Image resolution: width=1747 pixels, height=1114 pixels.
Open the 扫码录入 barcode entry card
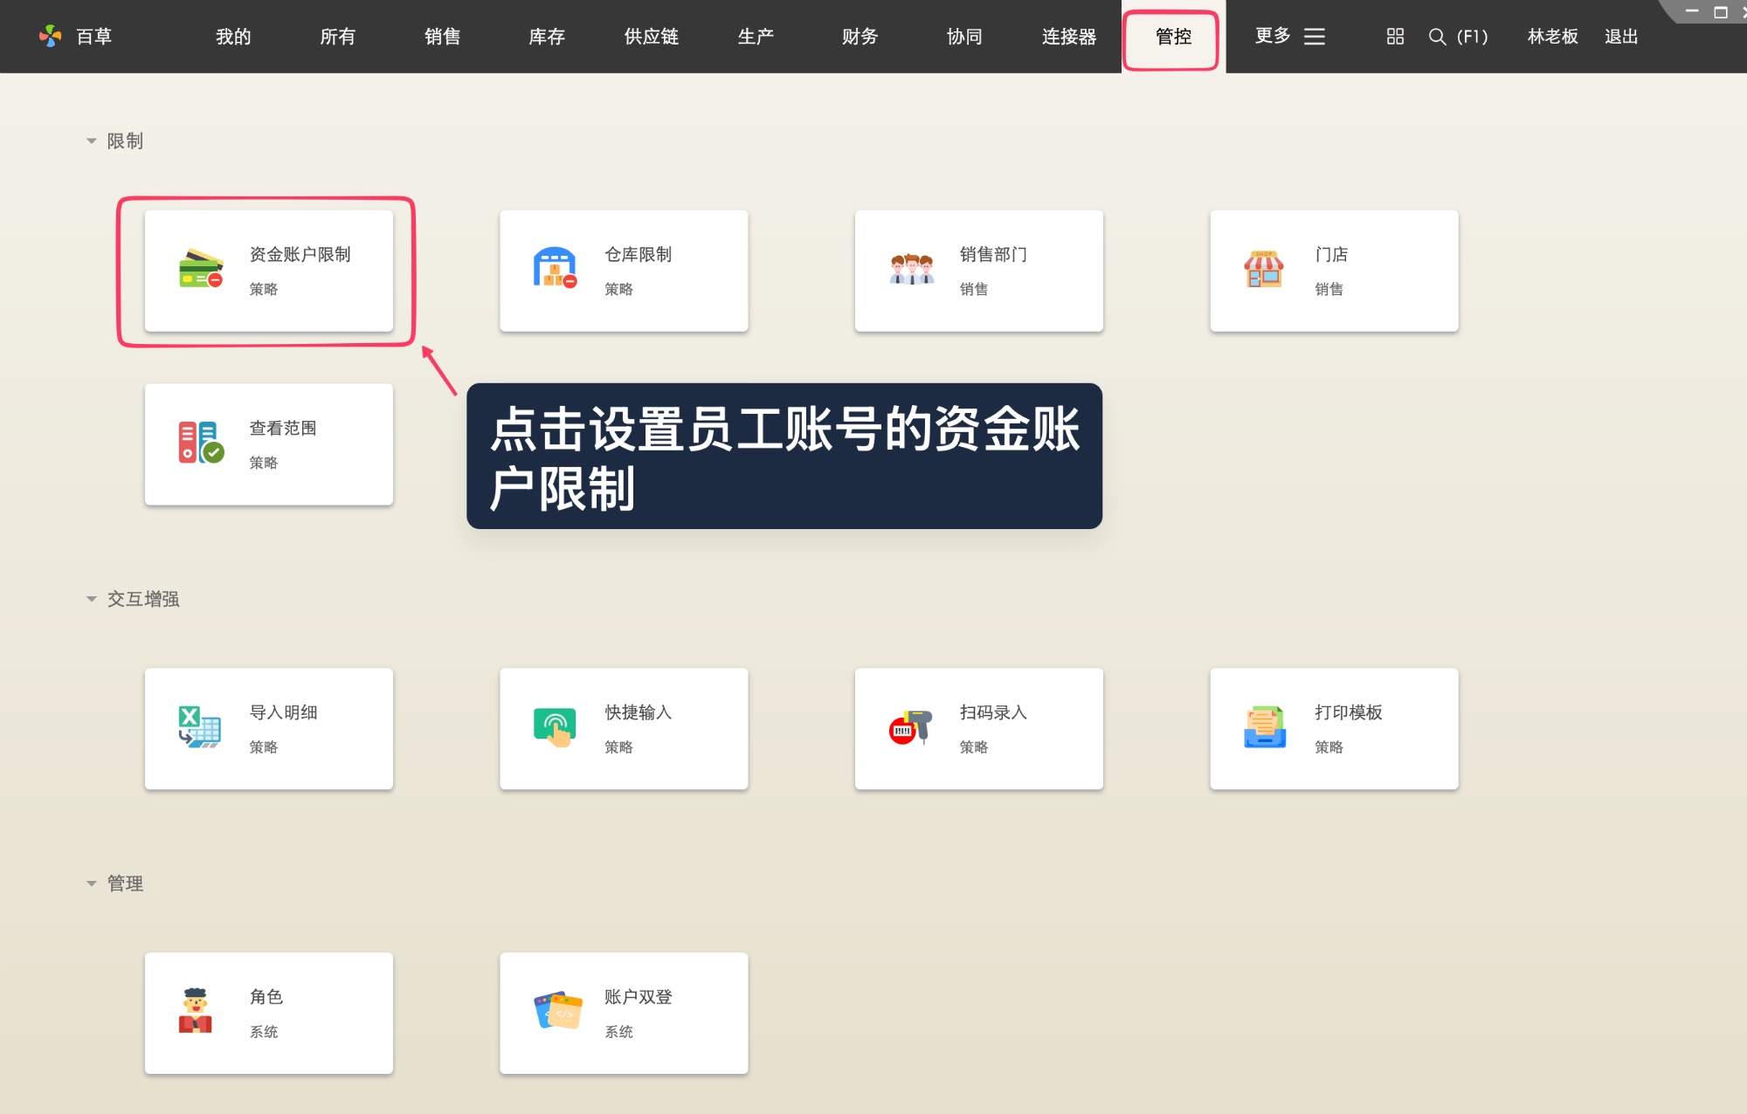click(978, 729)
